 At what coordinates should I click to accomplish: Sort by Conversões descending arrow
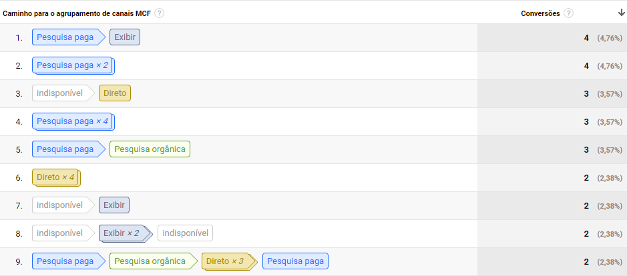click(x=621, y=13)
